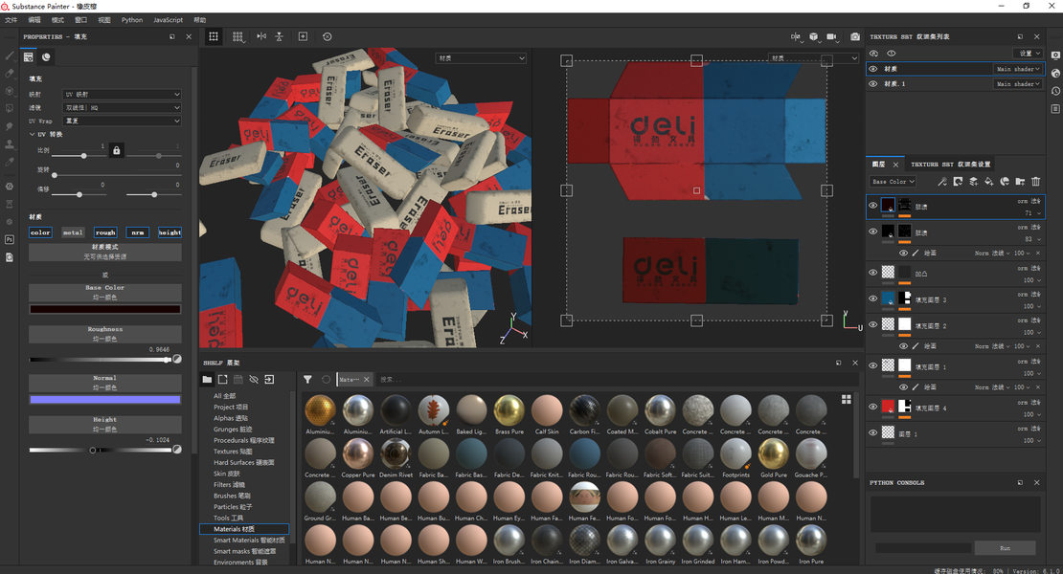Open Main shader dropdown for 材质
This screenshot has width=1063, height=574.
[x=1018, y=69]
